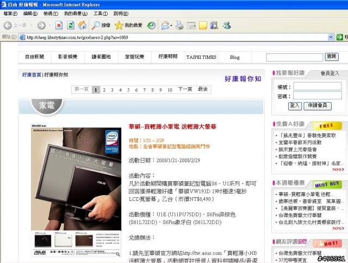Stop page loading with the red X icon

click(x=59, y=26)
